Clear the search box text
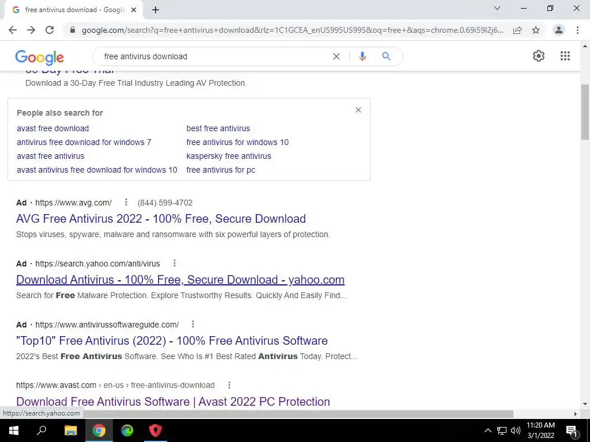This screenshot has height=442, width=590. click(x=336, y=56)
